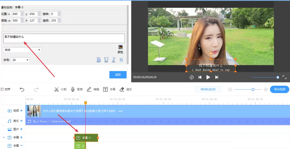290x149 pixels.
Task: Click the undo arrow icon
Action: [x=22, y=89]
